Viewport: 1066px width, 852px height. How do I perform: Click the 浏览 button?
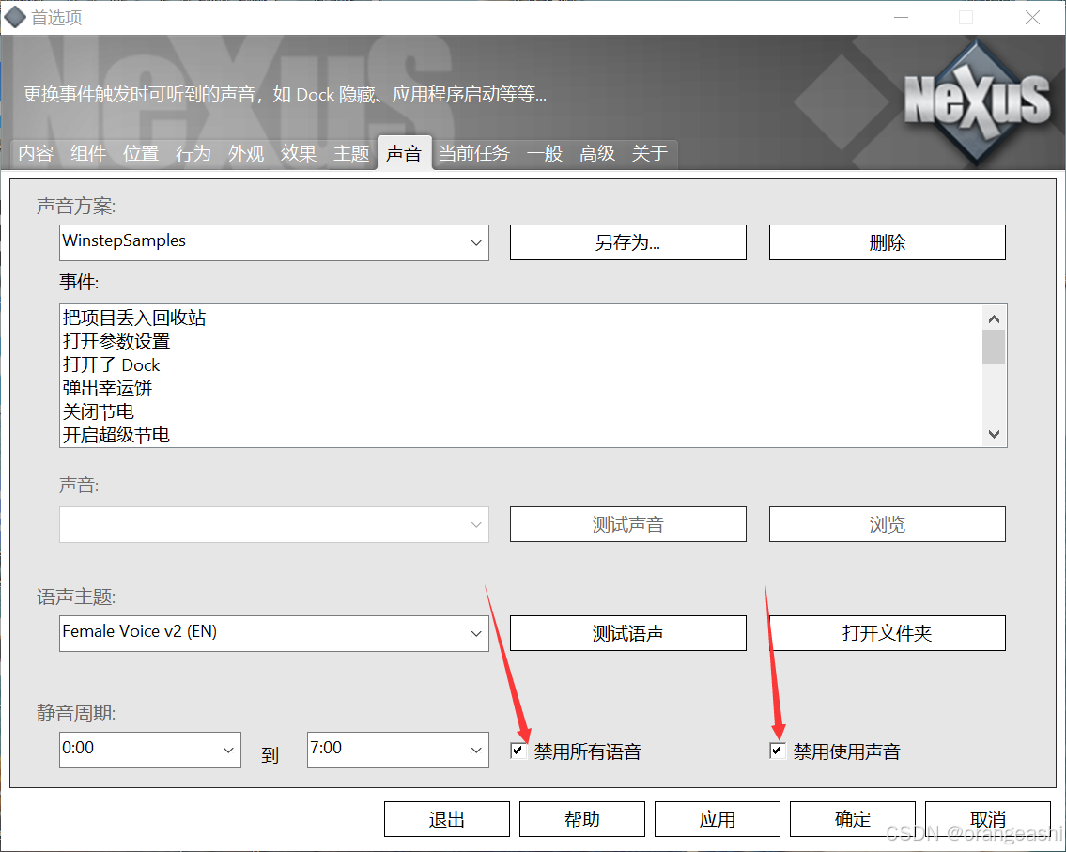[x=888, y=524]
